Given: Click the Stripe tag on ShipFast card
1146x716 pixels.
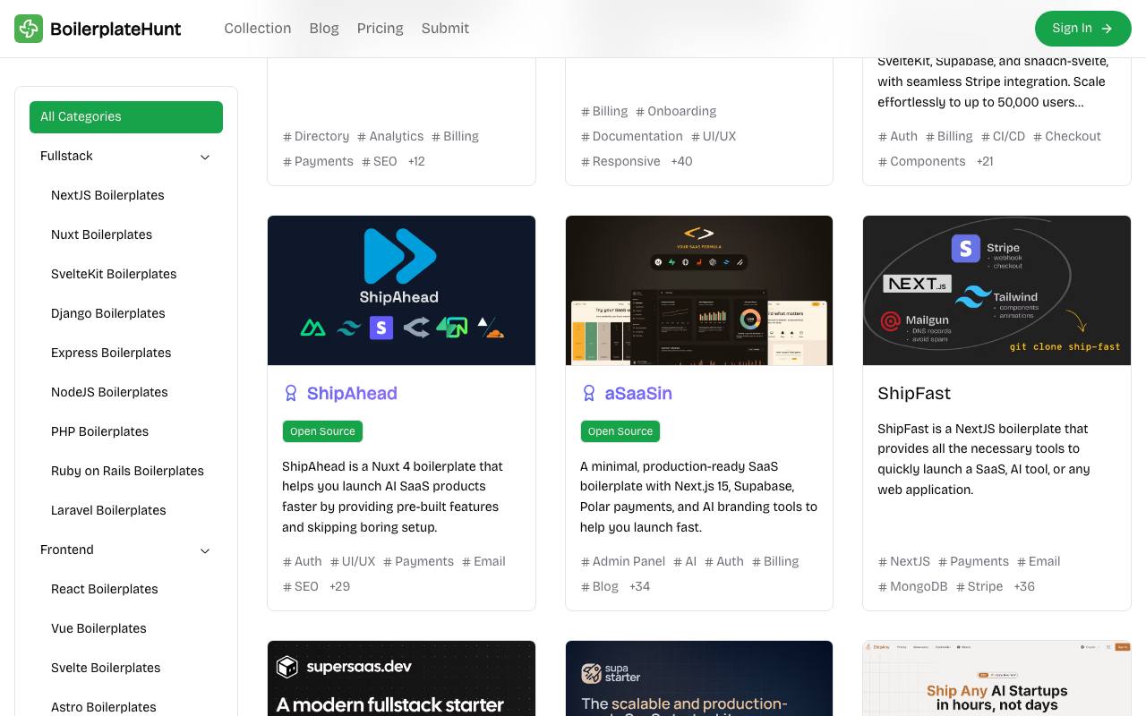Looking at the screenshot, I should tap(979, 586).
